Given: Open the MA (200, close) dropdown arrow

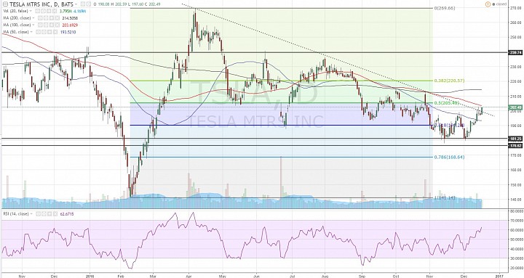Looking at the screenshot, I should [x=33, y=18].
